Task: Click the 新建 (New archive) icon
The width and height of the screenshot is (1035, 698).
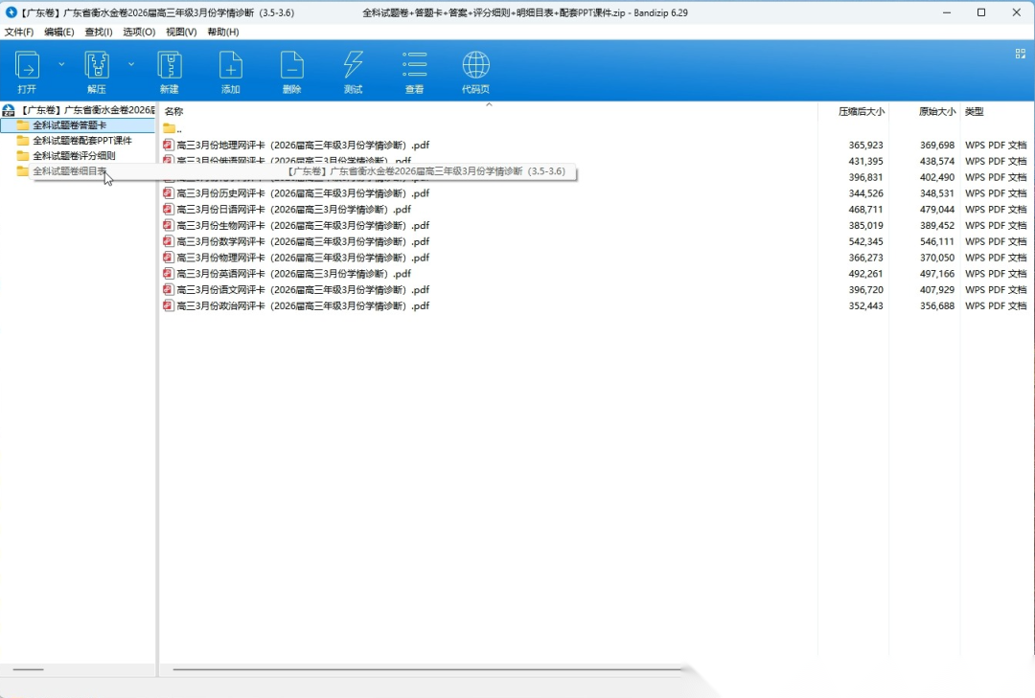Action: tap(170, 66)
